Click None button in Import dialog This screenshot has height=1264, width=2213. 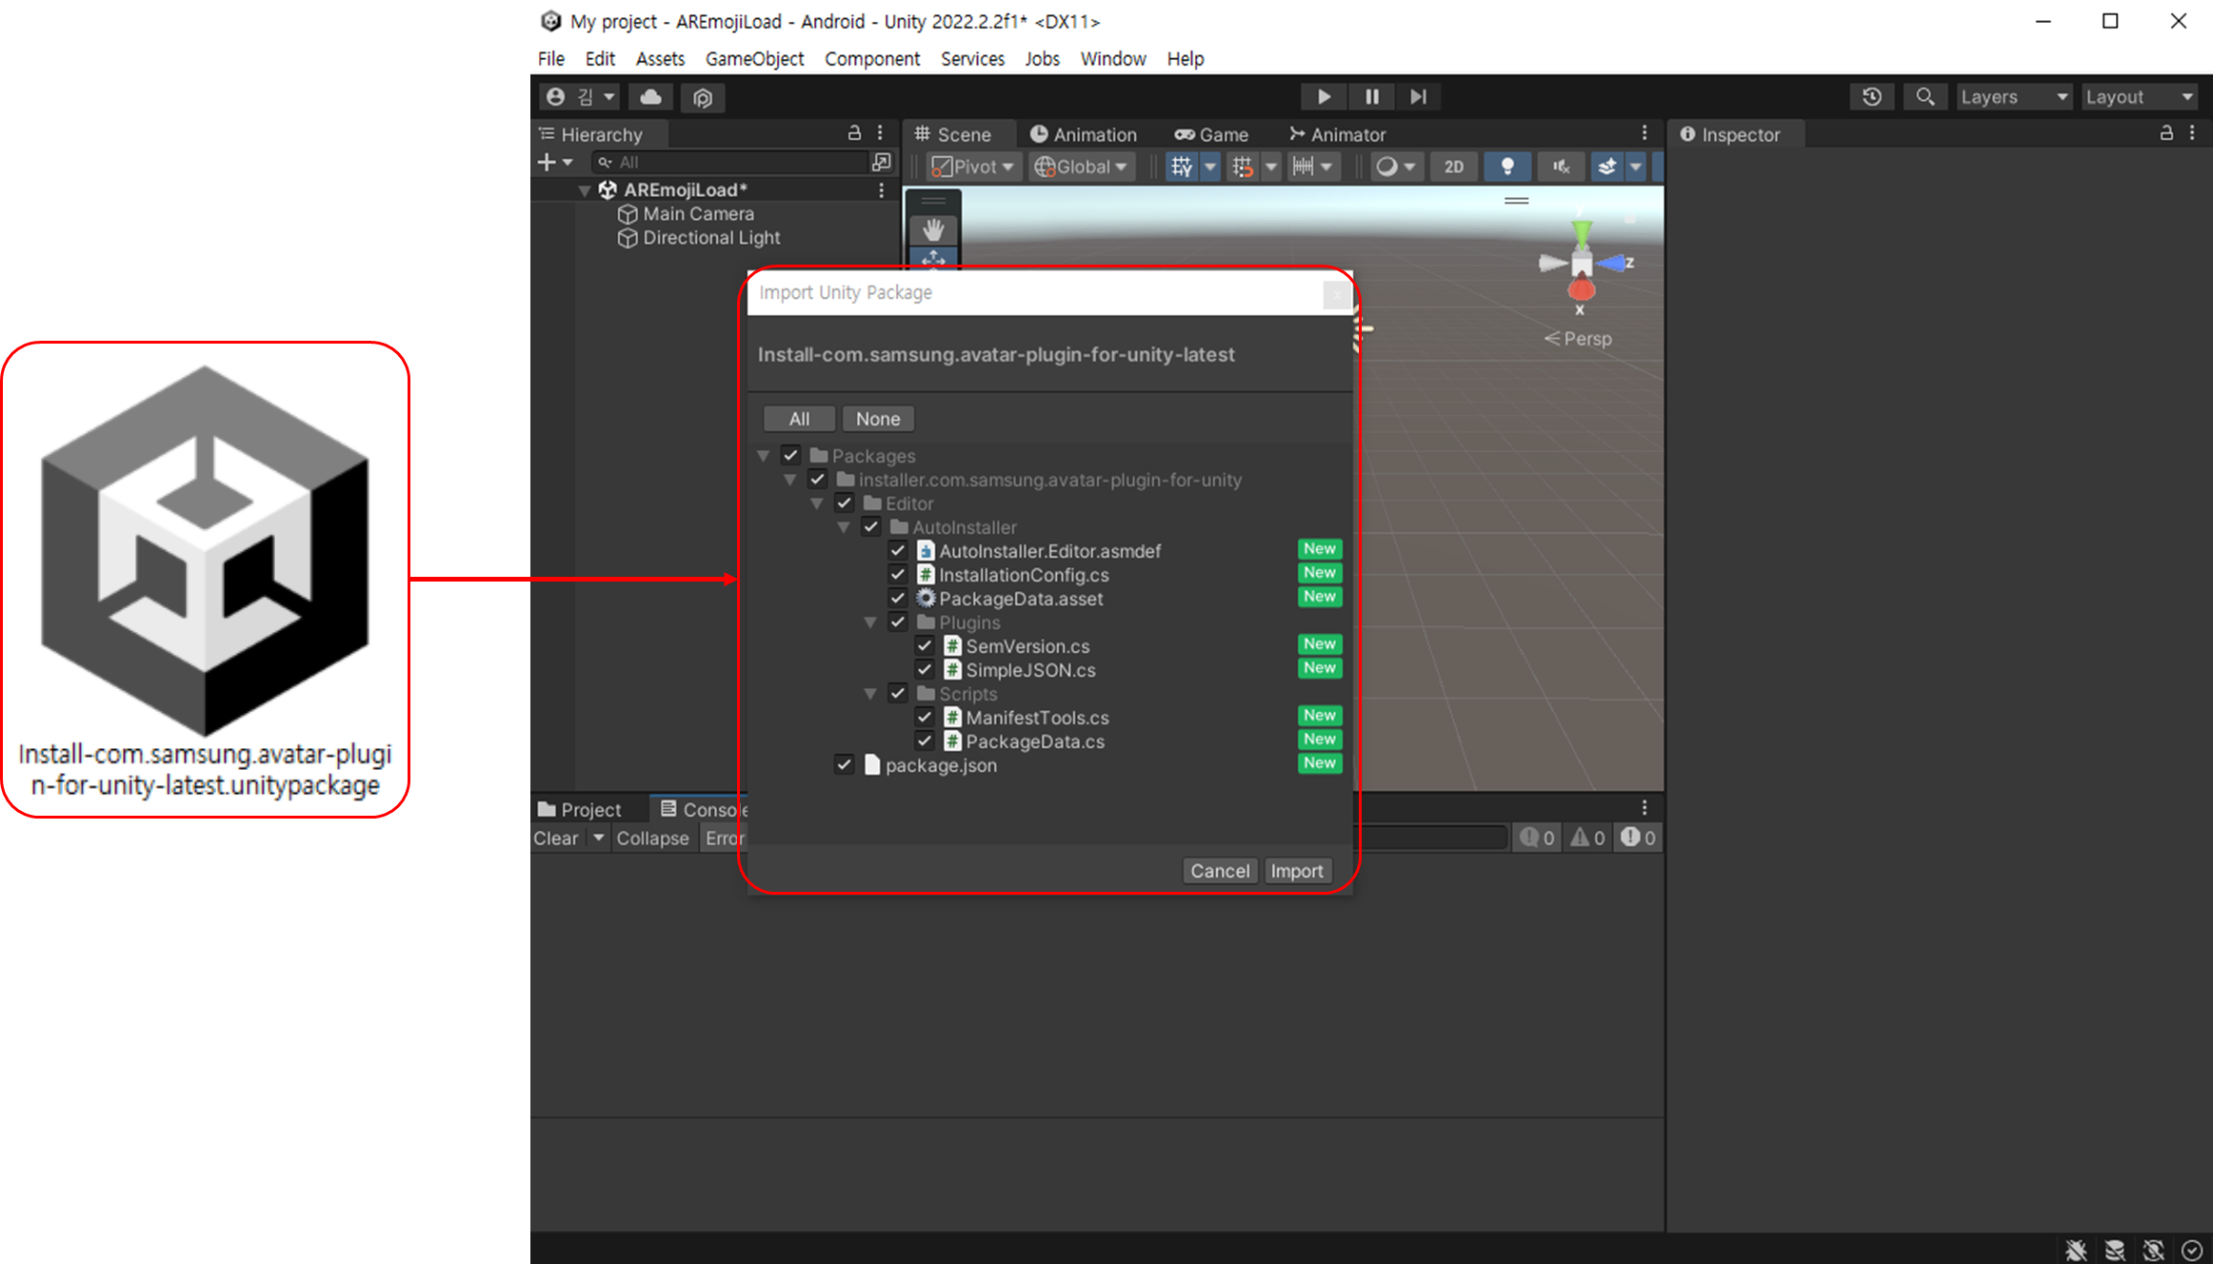point(878,419)
